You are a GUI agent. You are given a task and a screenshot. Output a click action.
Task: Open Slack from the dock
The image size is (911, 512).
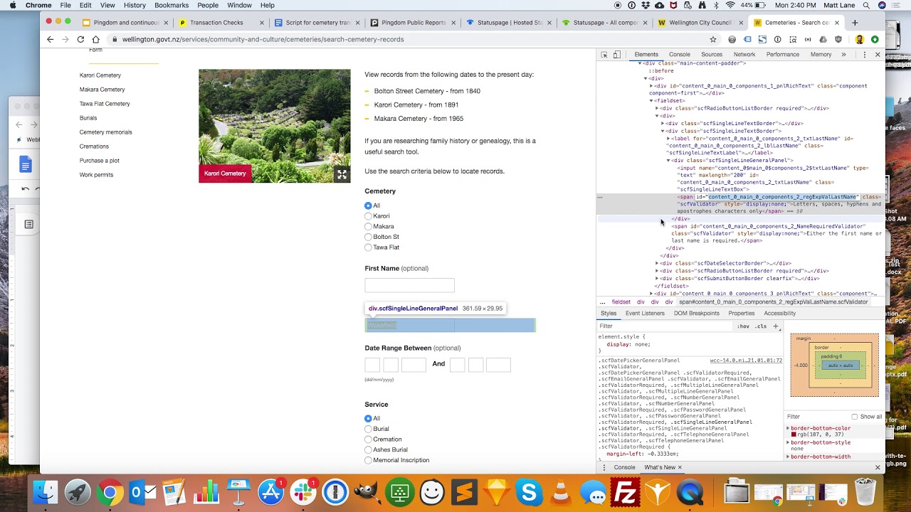(x=303, y=492)
